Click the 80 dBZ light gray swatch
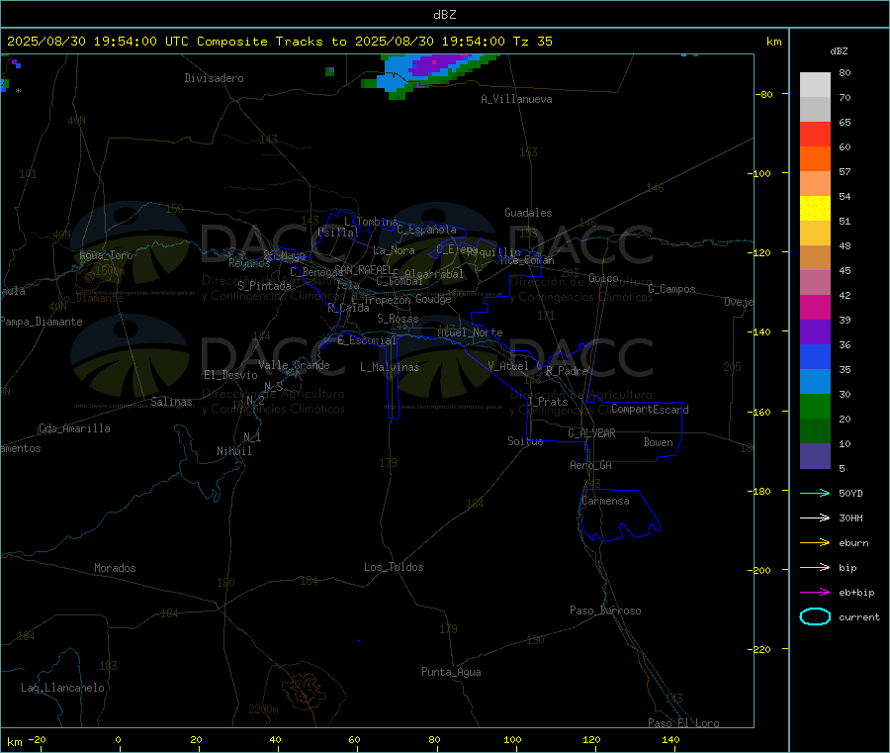This screenshot has height=753, width=890. coord(815,85)
